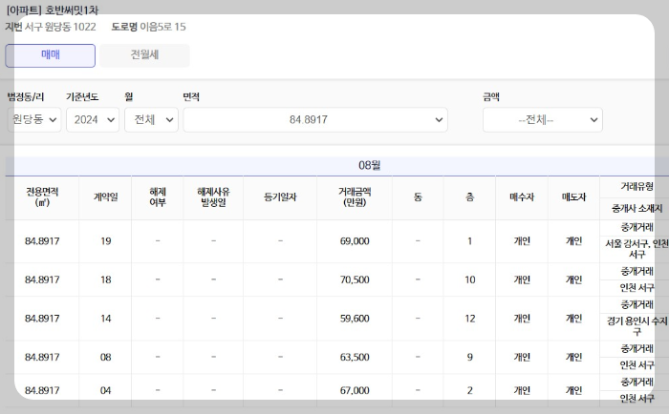
Task: Click the 거래금액(만원) column header
Action: 355,197
